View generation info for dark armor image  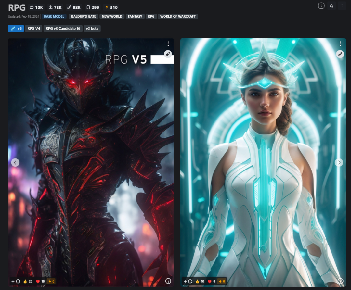point(168,281)
